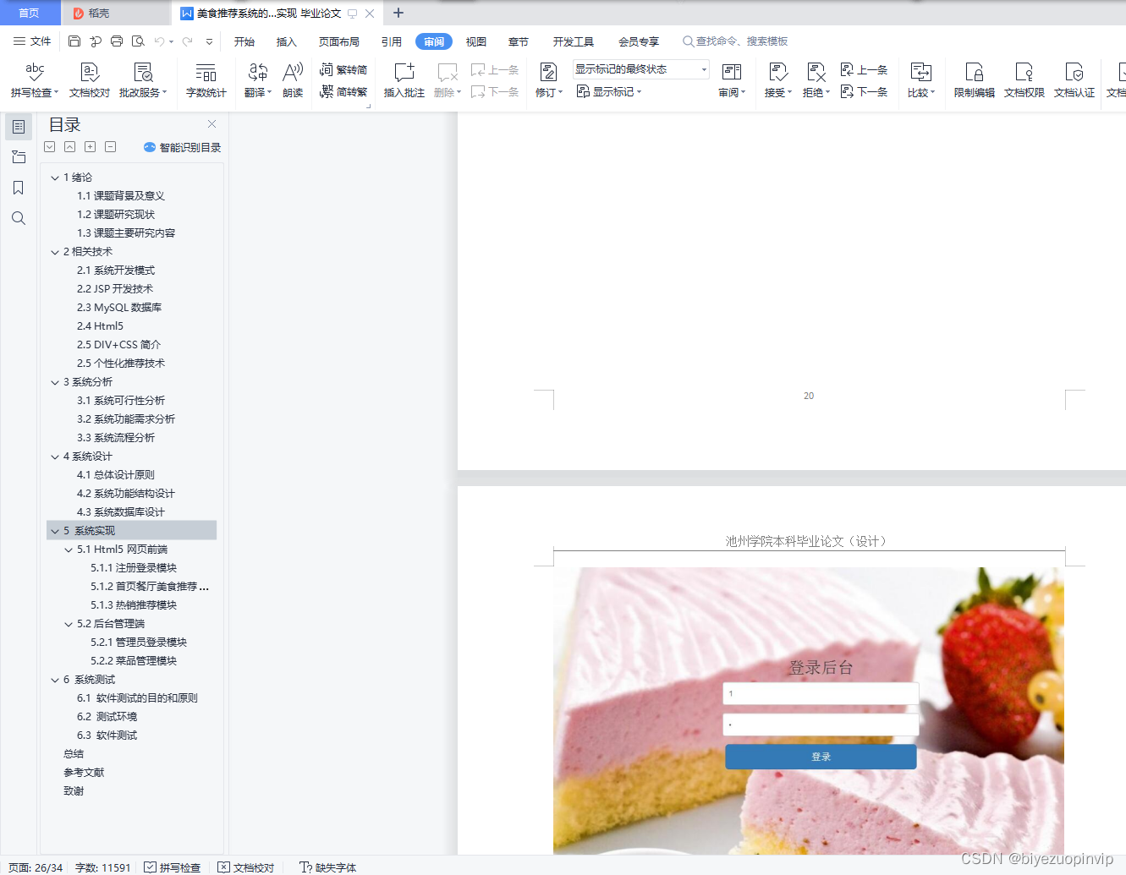Viewport: 1126px width, 875px height.
Task: Open the chapter navigation sidebar icon
Action: (18, 157)
